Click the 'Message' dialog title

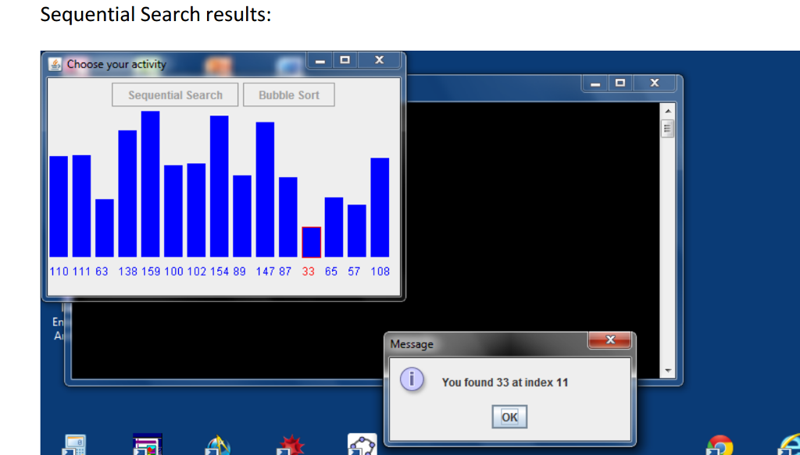point(412,344)
